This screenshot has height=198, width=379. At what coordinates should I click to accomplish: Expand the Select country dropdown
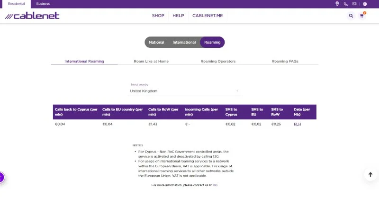[185, 91]
